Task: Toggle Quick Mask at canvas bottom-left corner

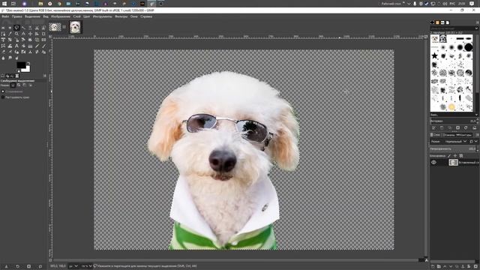Action: coord(50,260)
